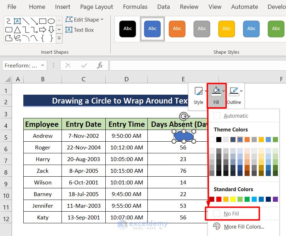Choose No Fill for the shape
Viewport: 286px width, 236px height.
[x=232, y=213]
